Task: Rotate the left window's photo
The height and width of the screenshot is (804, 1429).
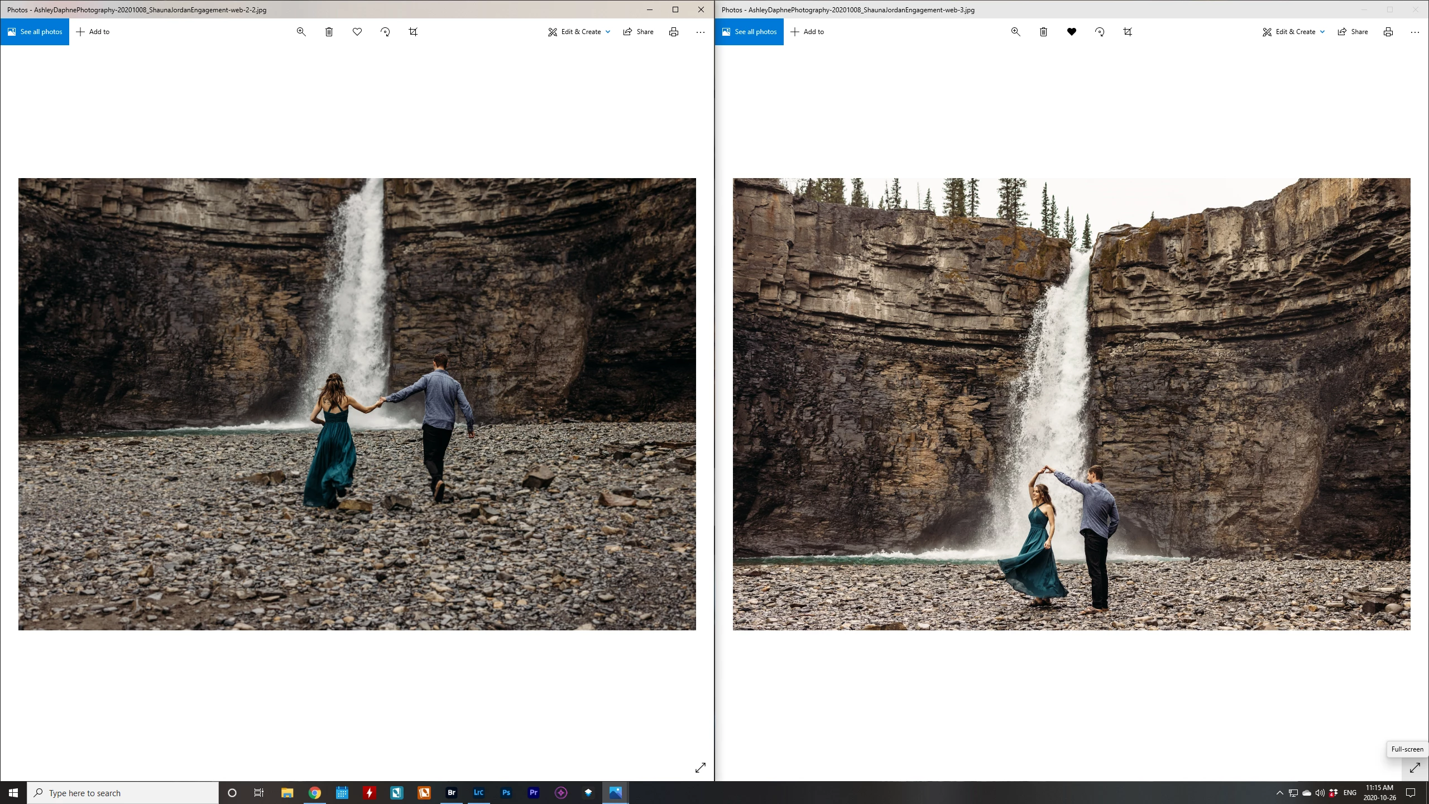Action: 385,32
